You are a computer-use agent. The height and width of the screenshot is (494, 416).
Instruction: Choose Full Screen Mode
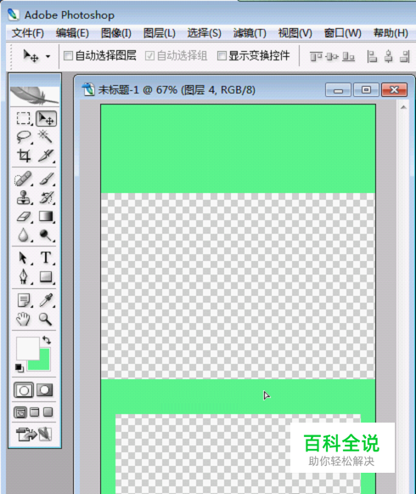[x=48, y=412]
